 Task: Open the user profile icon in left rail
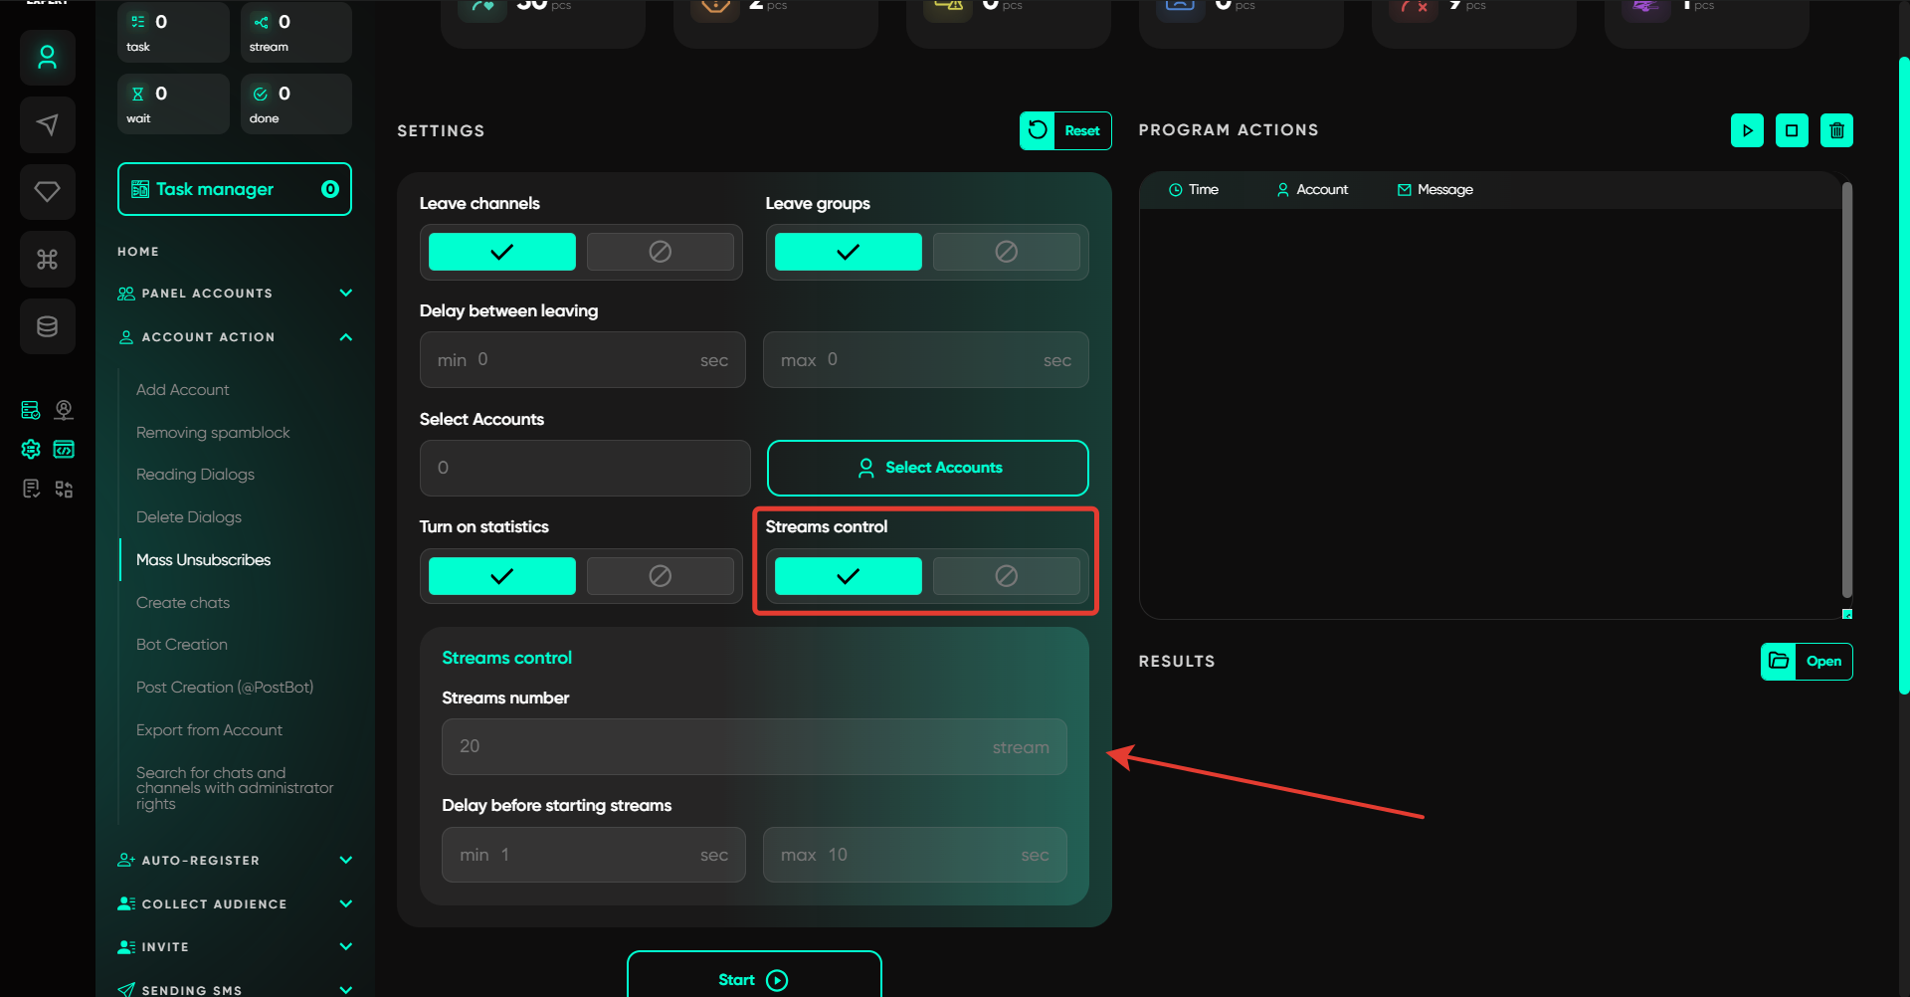(x=48, y=58)
